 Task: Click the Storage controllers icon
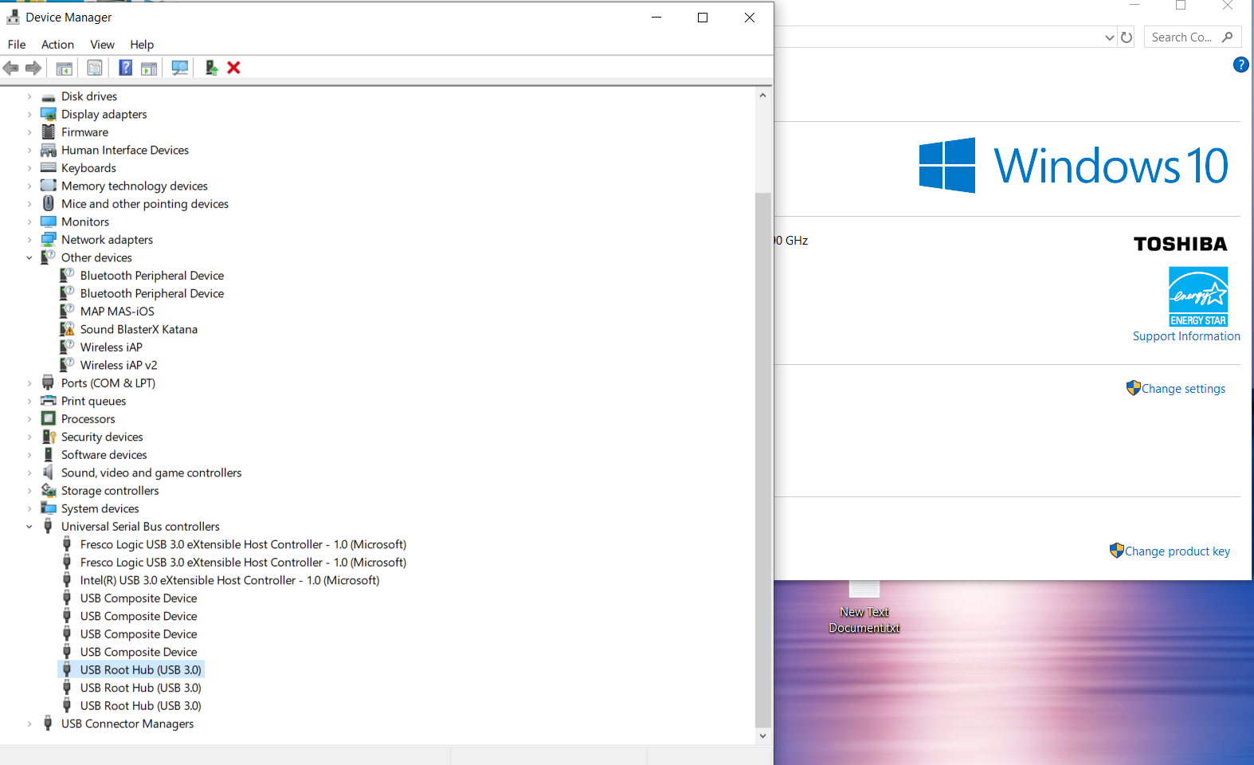click(x=49, y=491)
